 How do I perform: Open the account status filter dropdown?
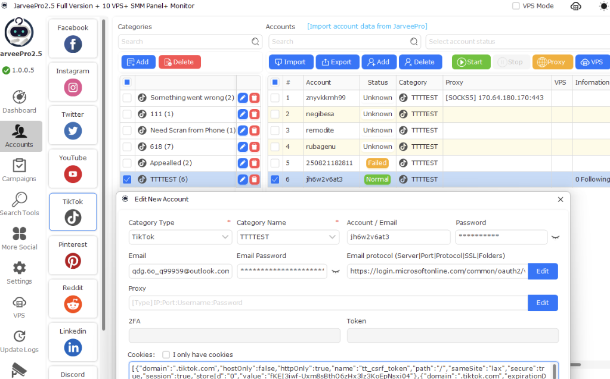point(516,42)
